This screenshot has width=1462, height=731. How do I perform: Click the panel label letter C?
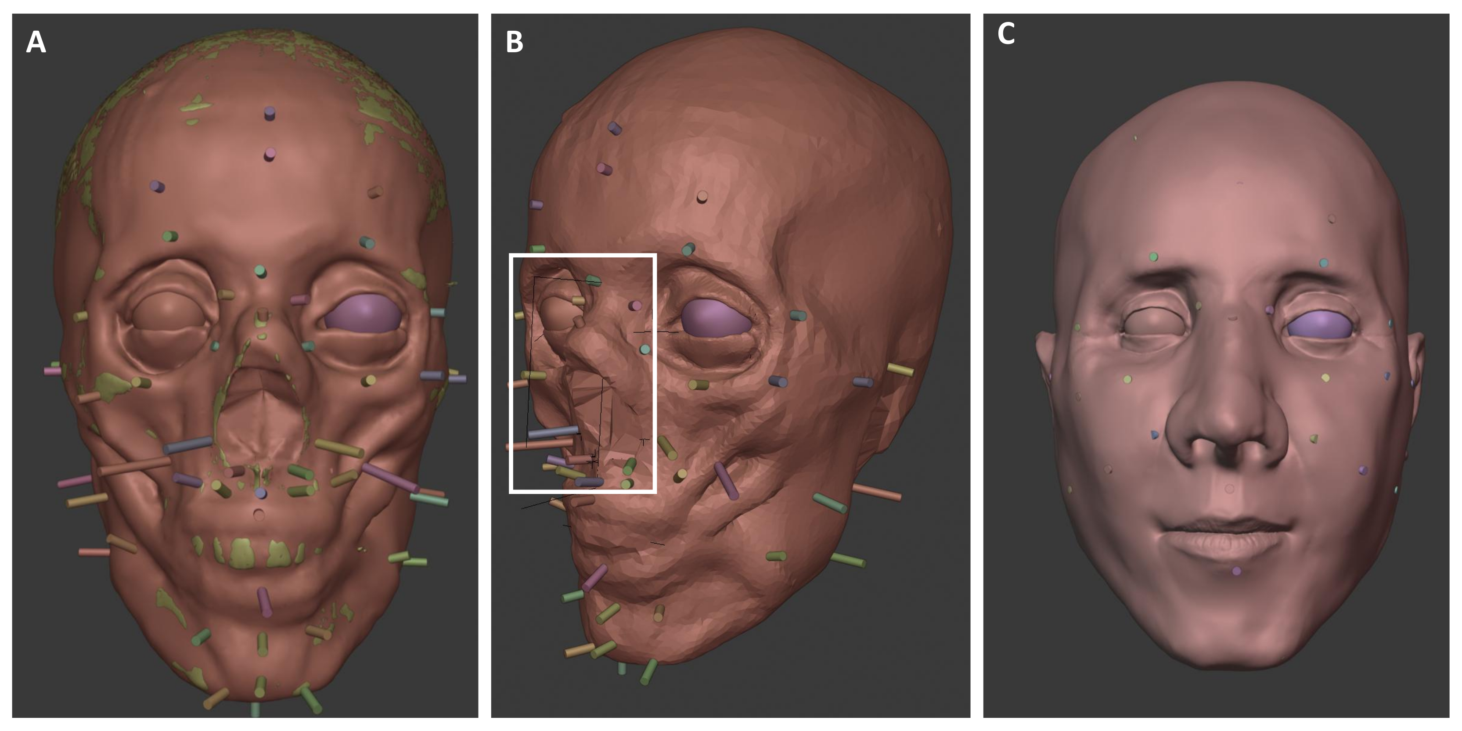(1006, 34)
